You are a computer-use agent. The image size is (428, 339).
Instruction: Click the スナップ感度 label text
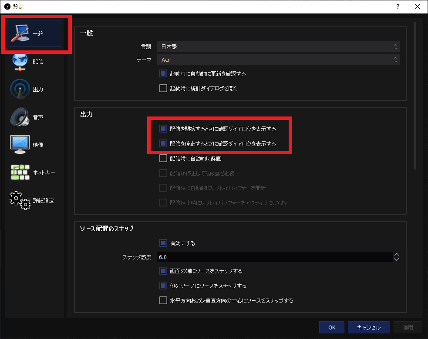[x=137, y=257]
